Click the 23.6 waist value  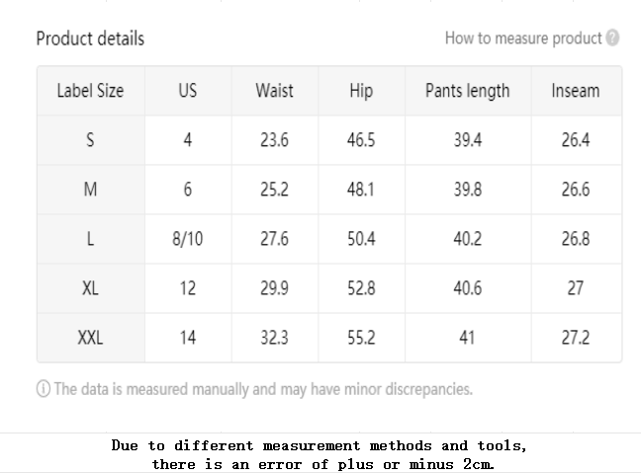[274, 140]
